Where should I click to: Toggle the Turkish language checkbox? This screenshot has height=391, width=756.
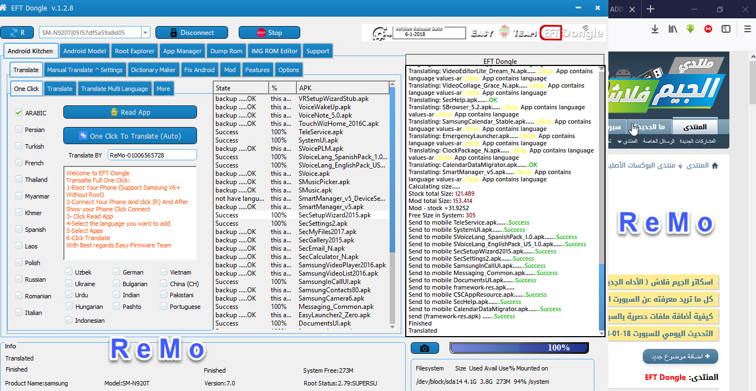tap(19, 146)
